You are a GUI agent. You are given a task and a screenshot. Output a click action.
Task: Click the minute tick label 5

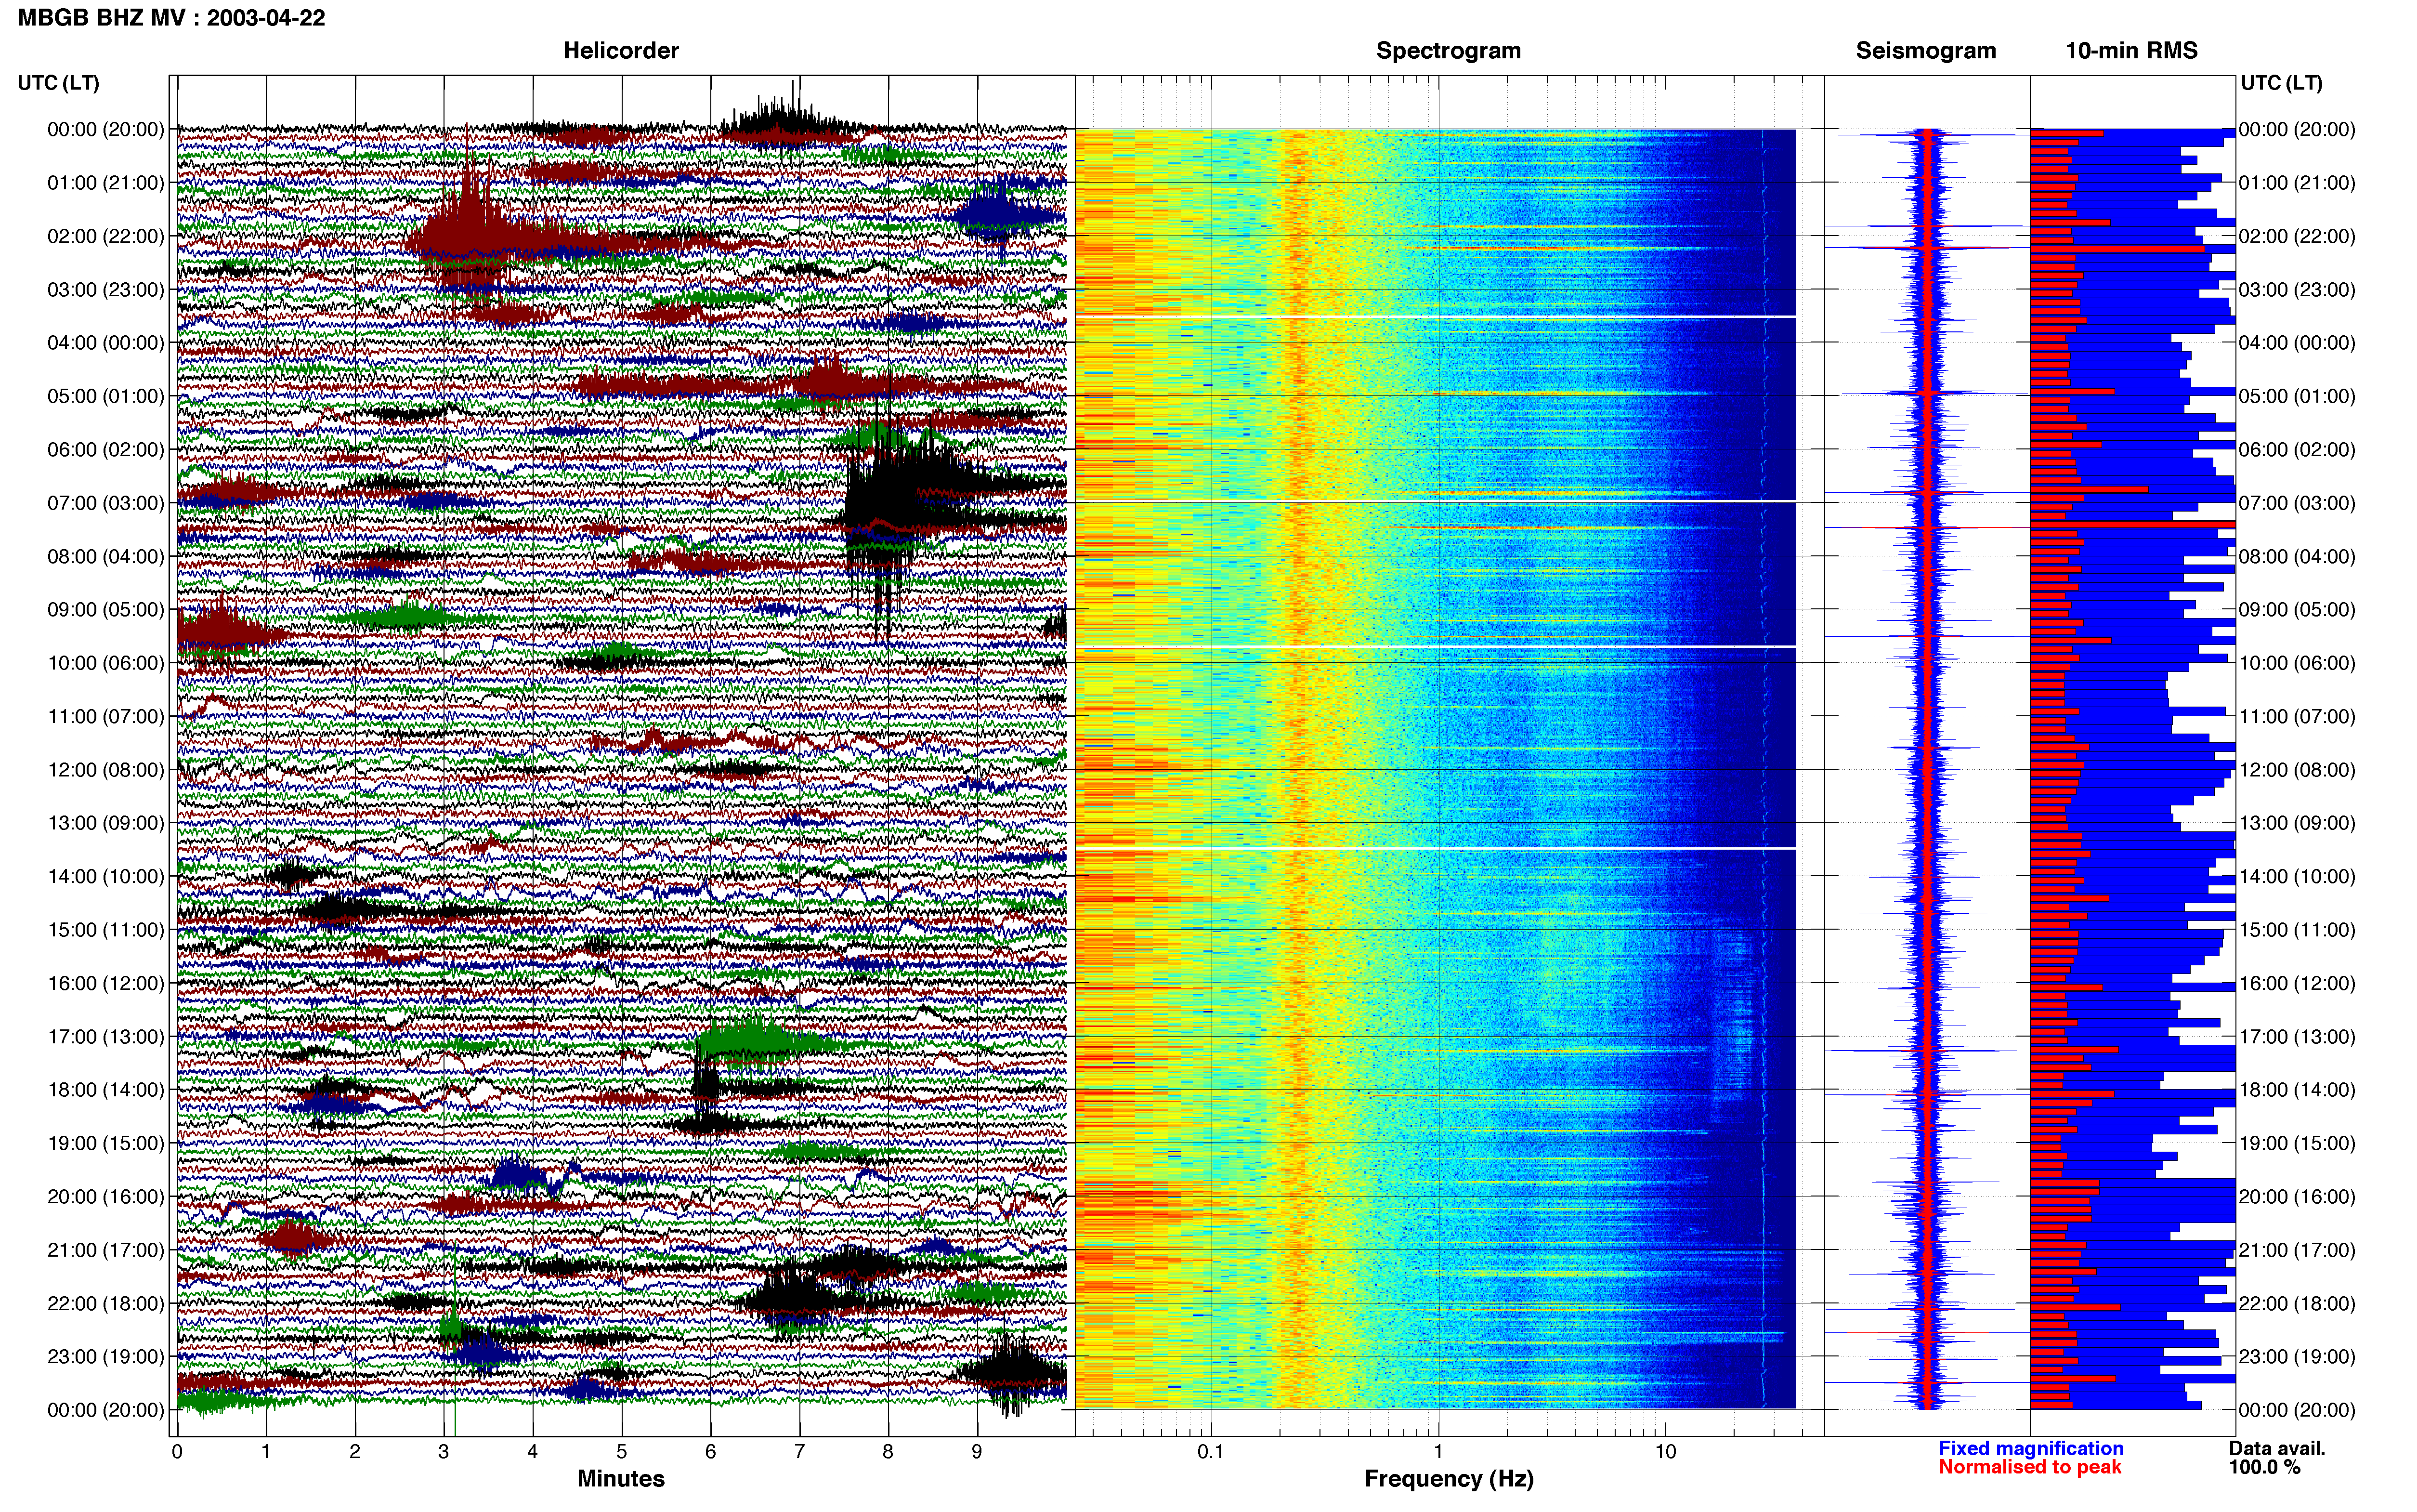(x=622, y=1451)
